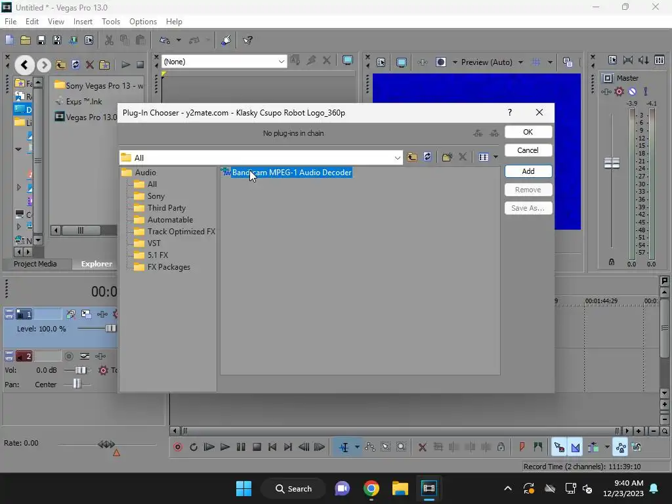Click Cancel in Plug-In Chooser
Image resolution: width=672 pixels, height=504 pixels.
coord(528,150)
